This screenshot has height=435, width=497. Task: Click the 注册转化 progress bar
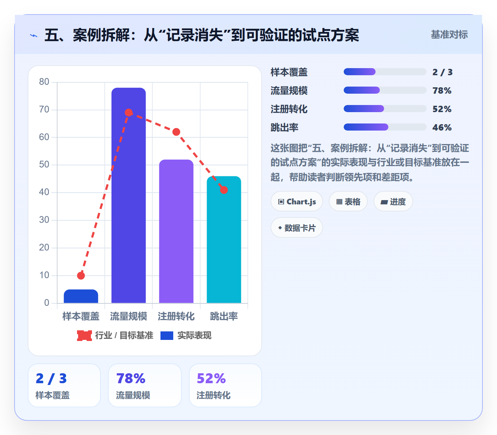click(385, 109)
